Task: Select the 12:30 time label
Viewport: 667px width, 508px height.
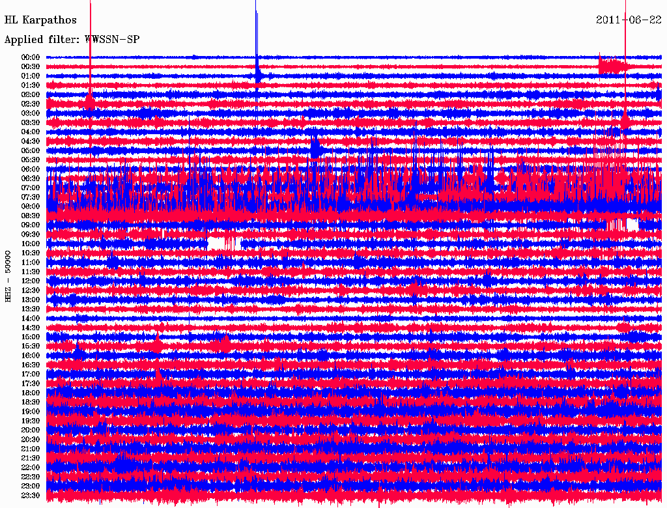Action: (31, 290)
